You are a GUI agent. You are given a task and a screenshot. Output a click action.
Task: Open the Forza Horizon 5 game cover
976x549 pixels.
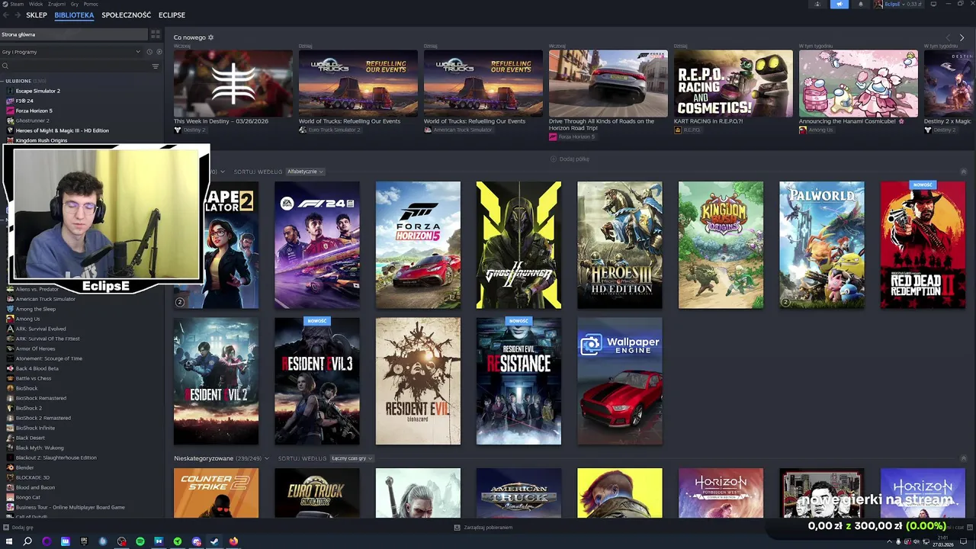(x=418, y=245)
